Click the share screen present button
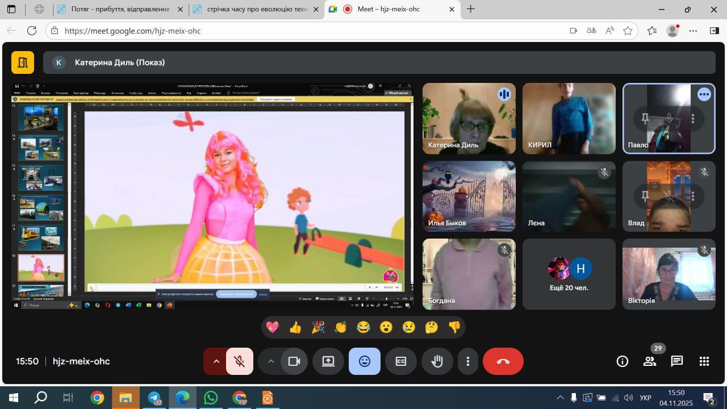This screenshot has height=409, width=727. point(328,361)
